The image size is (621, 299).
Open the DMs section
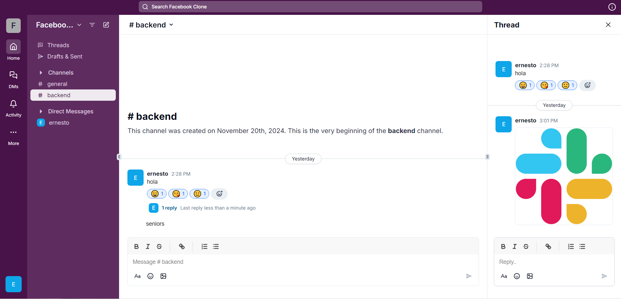pos(13,79)
